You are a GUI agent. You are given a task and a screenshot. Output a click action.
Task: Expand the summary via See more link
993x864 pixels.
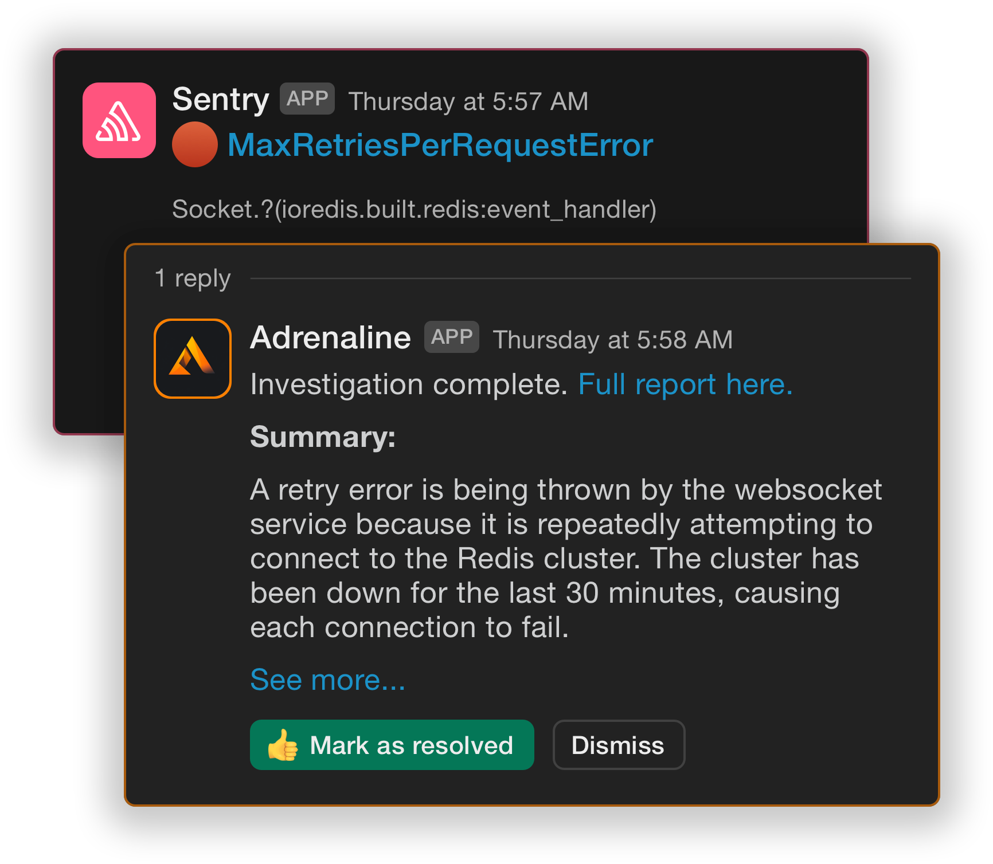327,680
